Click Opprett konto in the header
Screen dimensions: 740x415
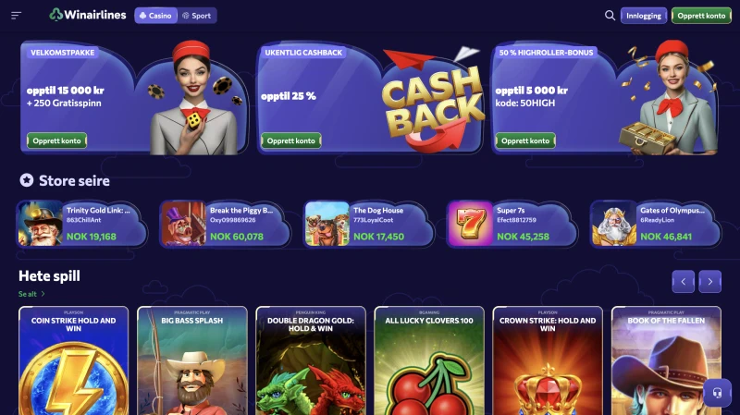(x=701, y=16)
